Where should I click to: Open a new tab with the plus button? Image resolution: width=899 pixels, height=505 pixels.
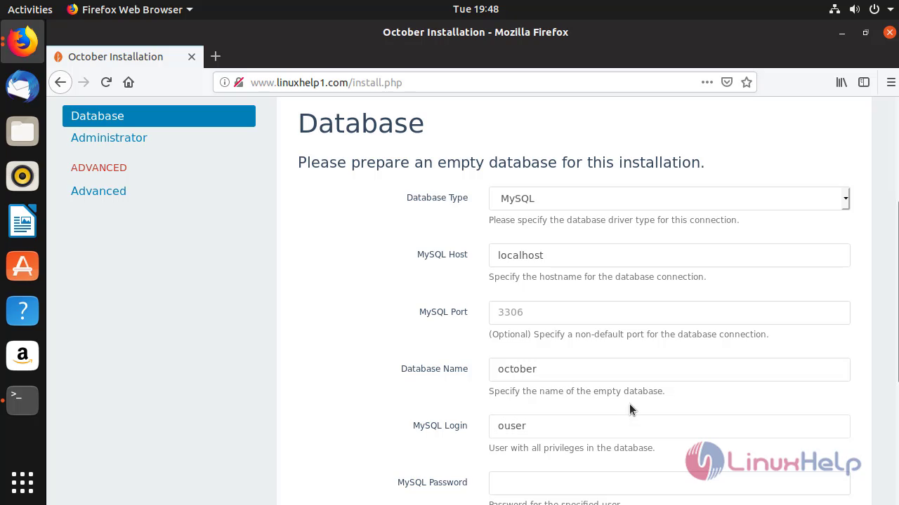[x=216, y=56]
